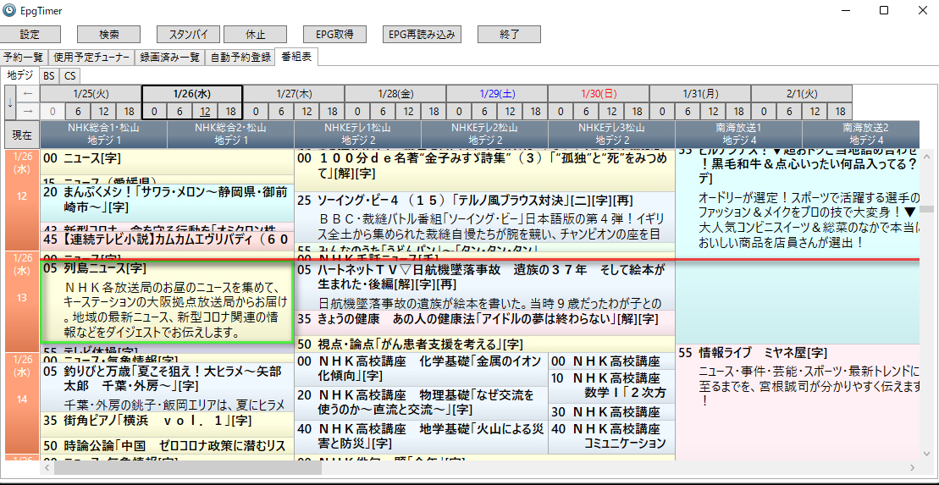
Task: Select the 【連続テレビ小説】カムカムエヴリバディ program
Action: click(x=167, y=240)
